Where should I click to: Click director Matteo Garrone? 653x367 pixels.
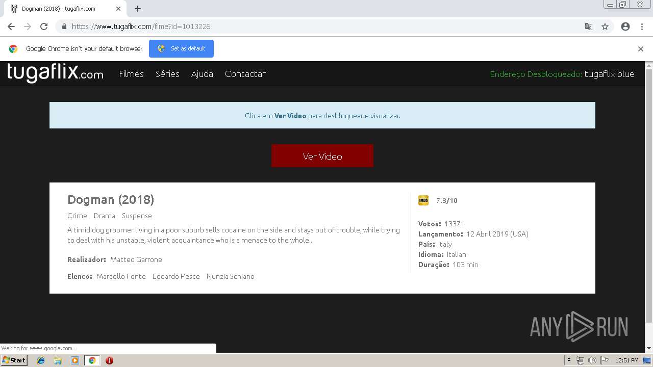pos(136,259)
